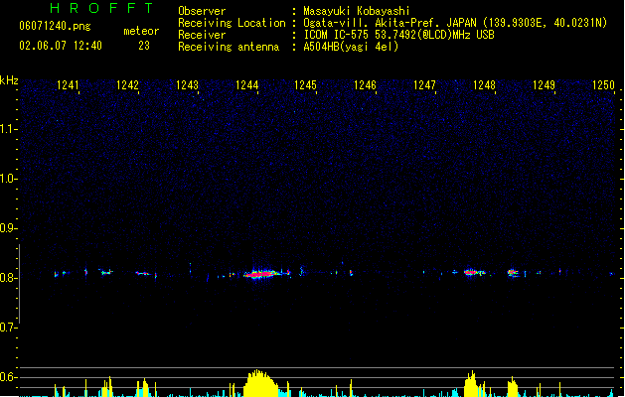This screenshot has height=397, width=625.
Task: Click the yellow intensity peak below 1248
Action: [473, 384]
